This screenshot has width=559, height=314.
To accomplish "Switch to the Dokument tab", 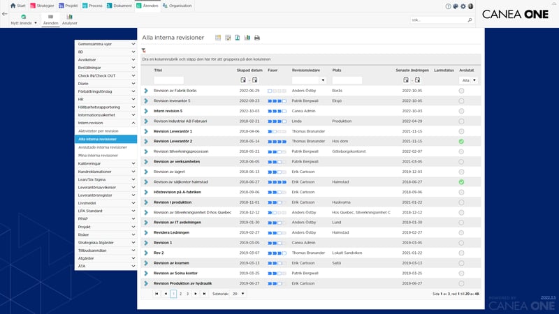I will pyautogui.click(x=119, y=6).
